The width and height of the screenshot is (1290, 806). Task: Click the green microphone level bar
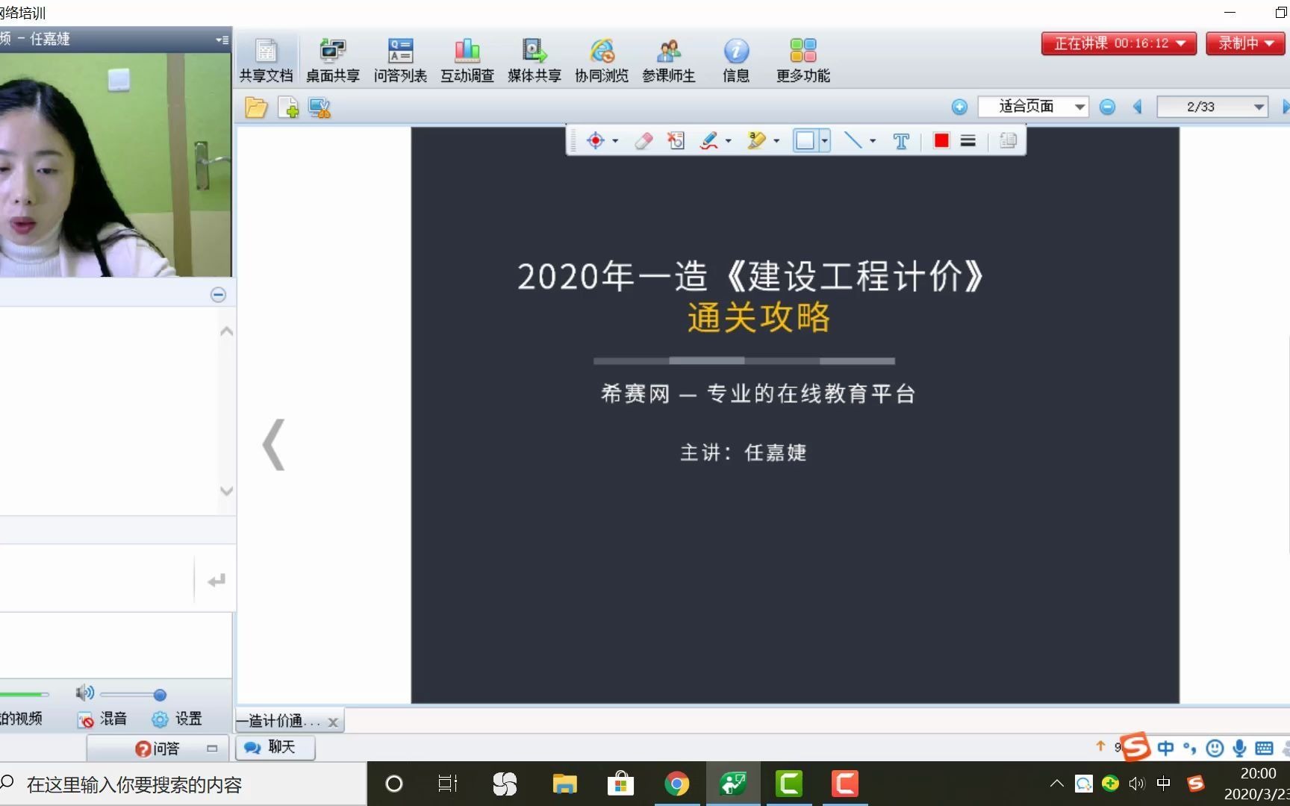click(x=24, y=694)
